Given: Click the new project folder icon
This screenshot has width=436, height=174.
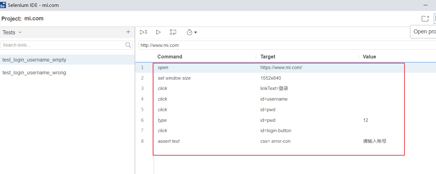Looking at the screenshot, I should coord(425,19).
